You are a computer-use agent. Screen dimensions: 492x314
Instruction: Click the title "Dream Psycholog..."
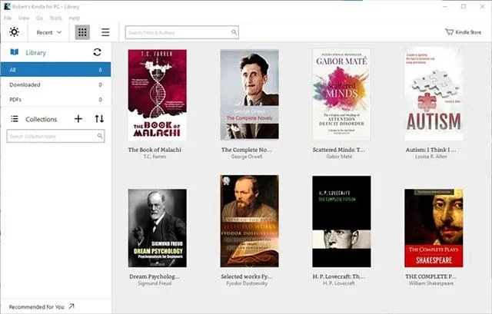(x=155, y=276)
